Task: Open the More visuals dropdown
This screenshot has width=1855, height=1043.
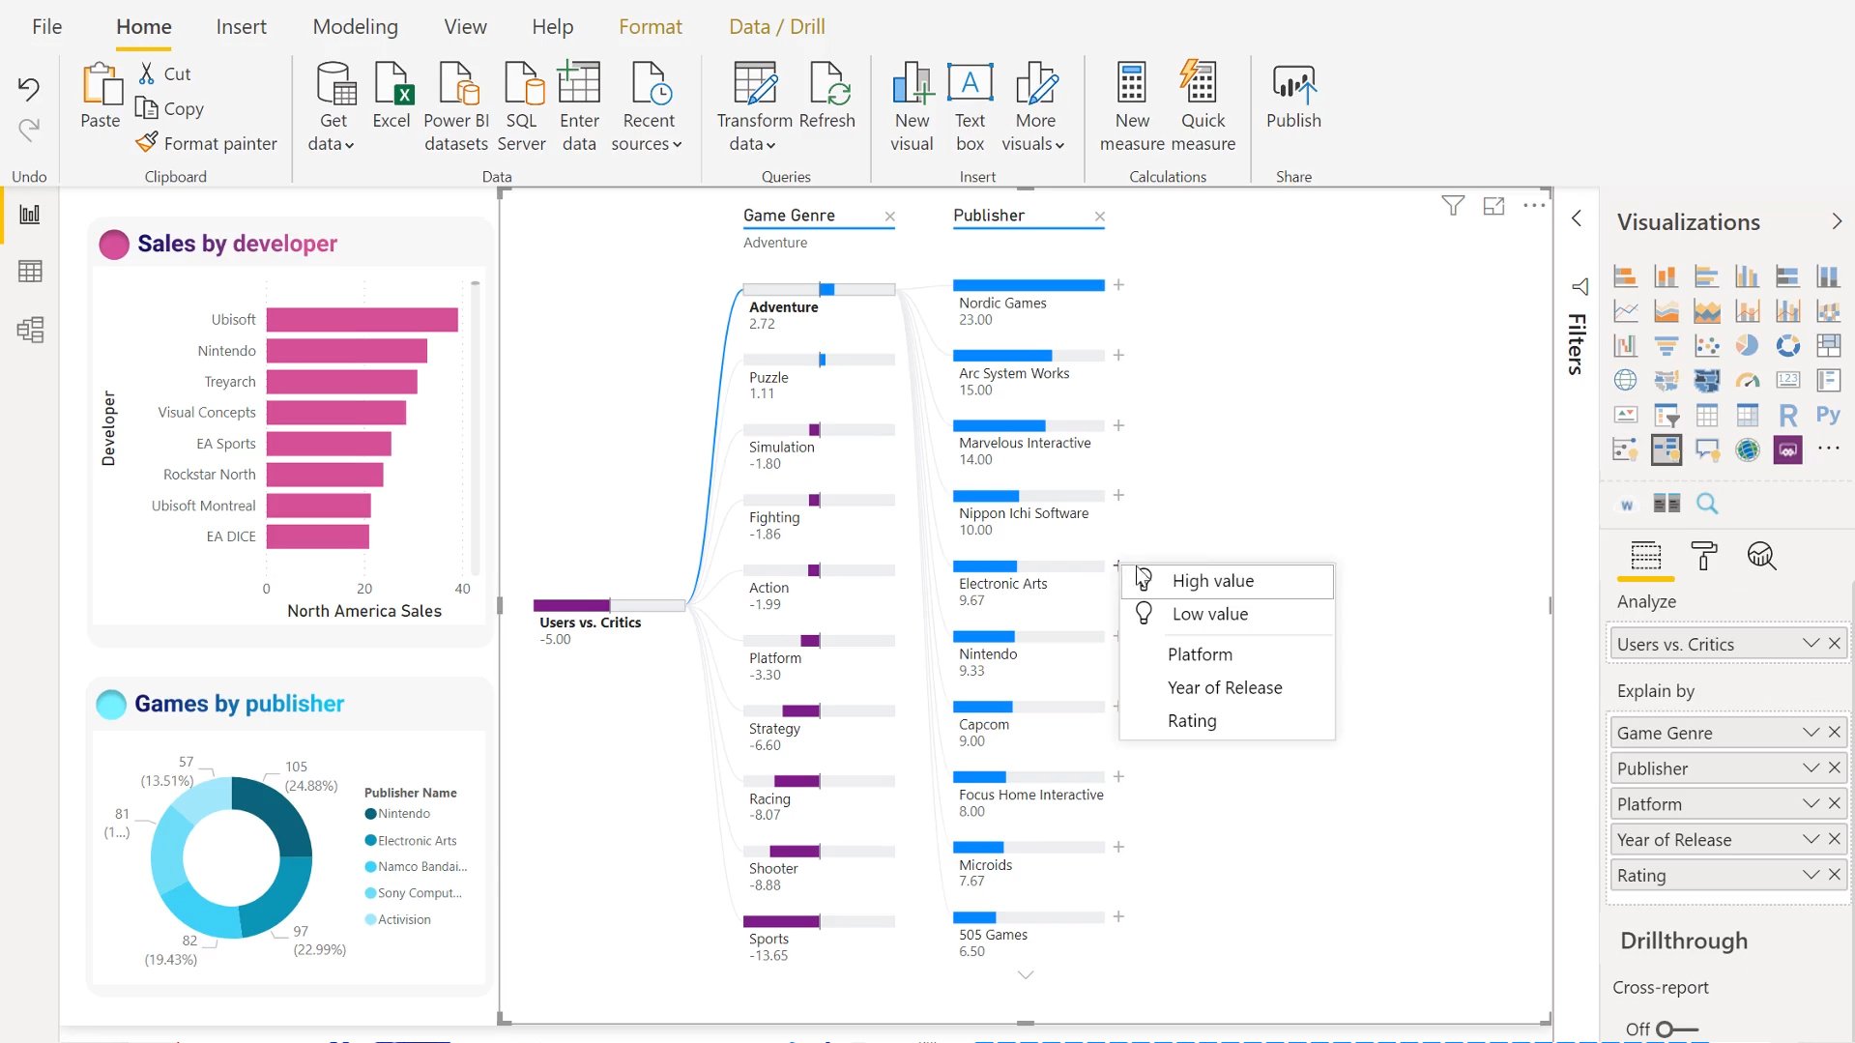Action: [1033, 144]
